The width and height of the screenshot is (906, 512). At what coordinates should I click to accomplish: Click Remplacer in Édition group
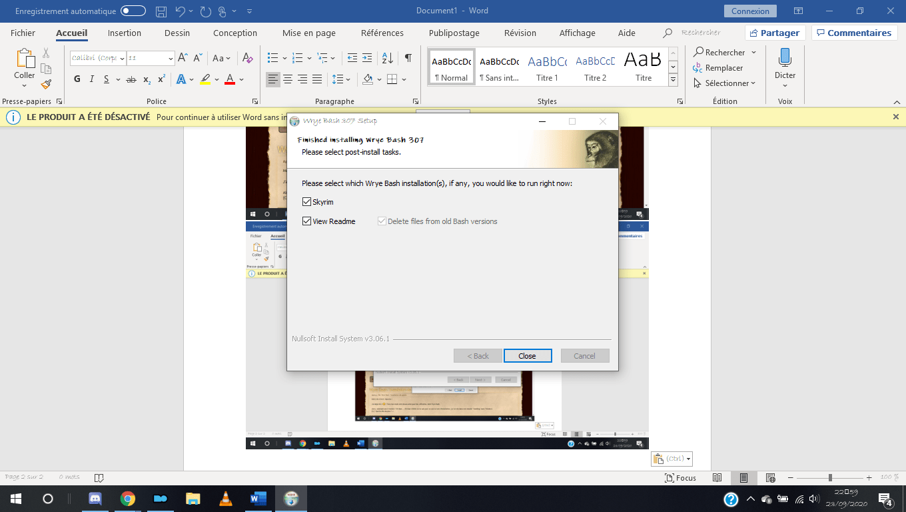tap(718, 68)
